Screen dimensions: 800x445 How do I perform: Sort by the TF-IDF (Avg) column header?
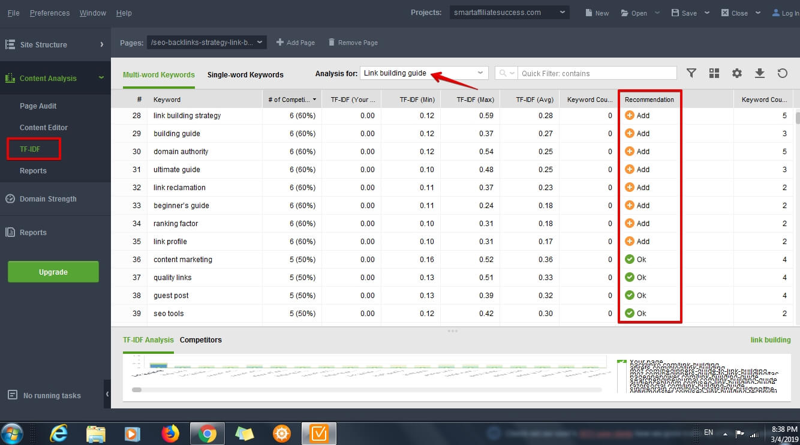(530, 100)
